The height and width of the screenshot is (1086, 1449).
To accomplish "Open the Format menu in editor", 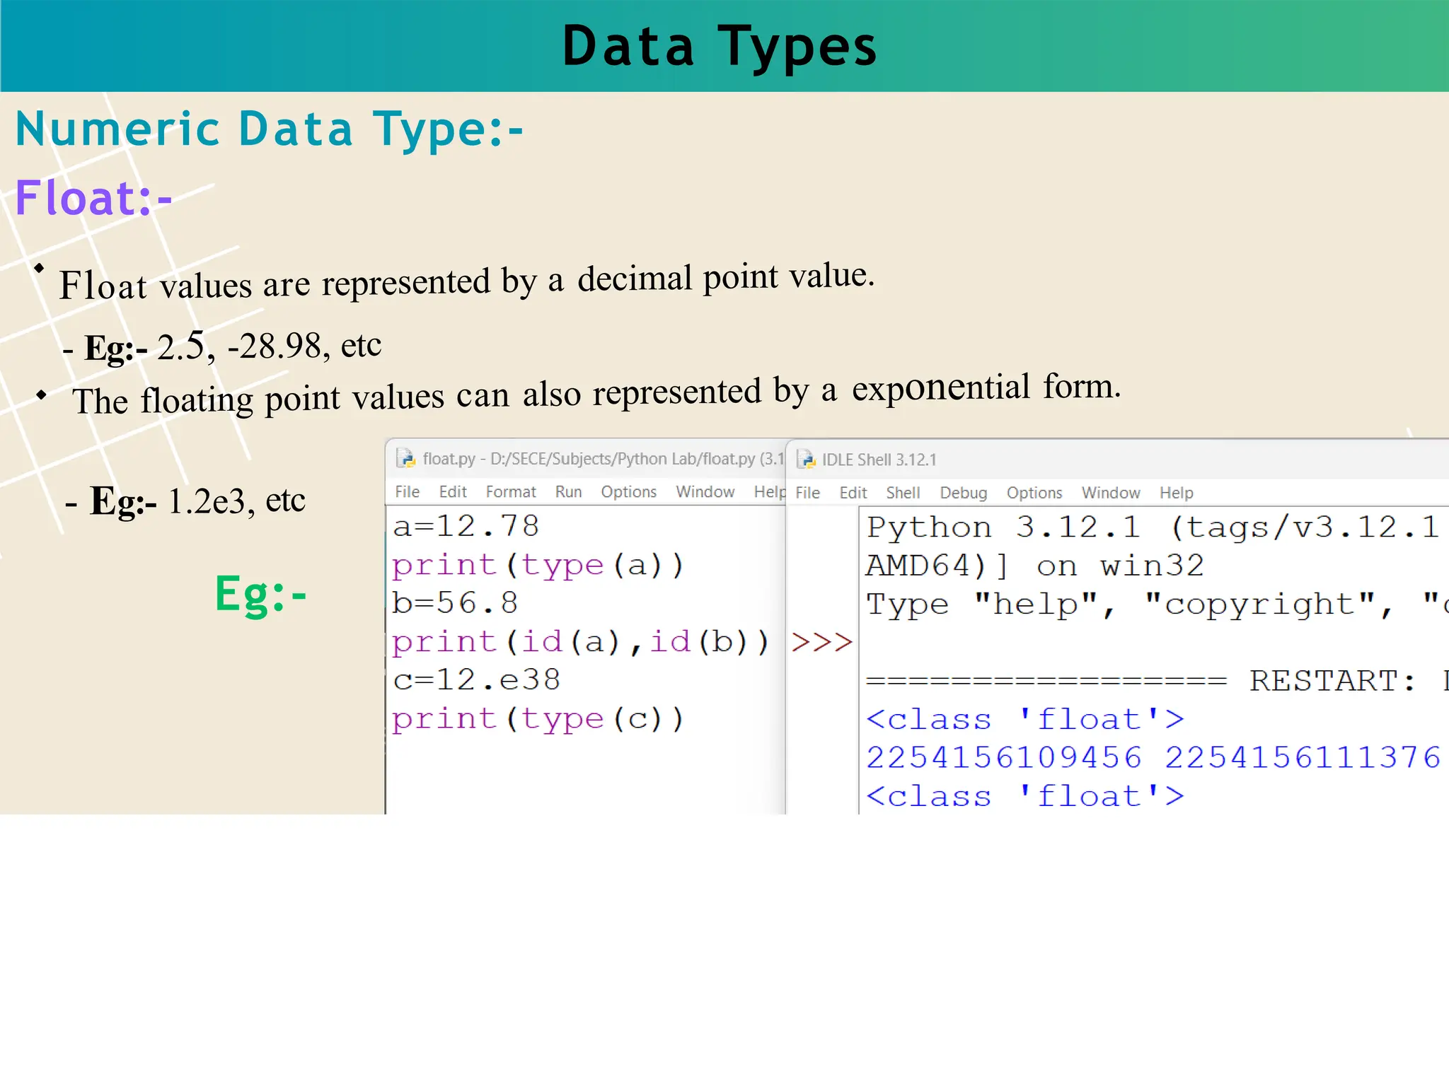I will pos(510,492).
